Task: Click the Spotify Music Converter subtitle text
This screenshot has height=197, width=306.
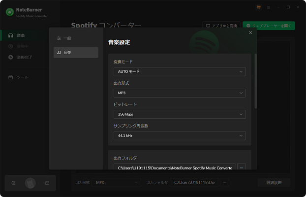Action: 32,16
